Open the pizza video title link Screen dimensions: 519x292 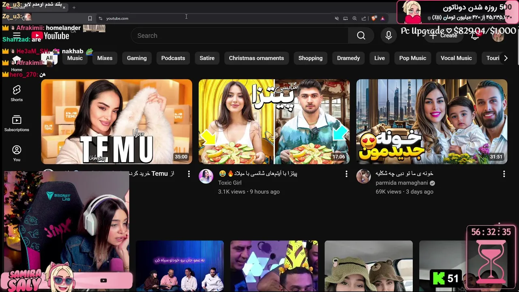(258, 174)
